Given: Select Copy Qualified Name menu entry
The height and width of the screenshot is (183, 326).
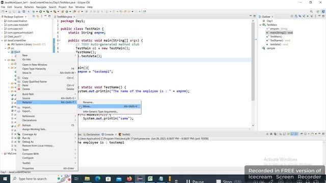Looking at the screenshot, I should point(47,81).
